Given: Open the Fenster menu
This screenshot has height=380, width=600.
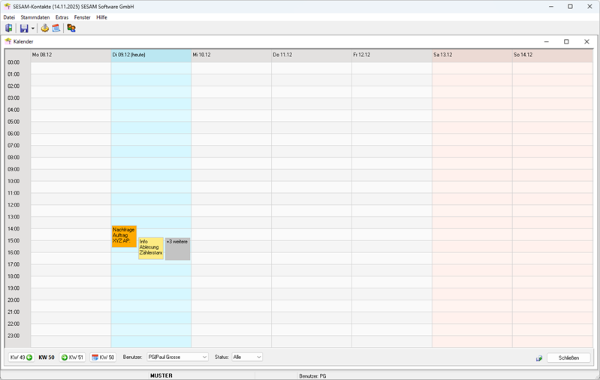Looking at the screenshot, I should point(83,17).
